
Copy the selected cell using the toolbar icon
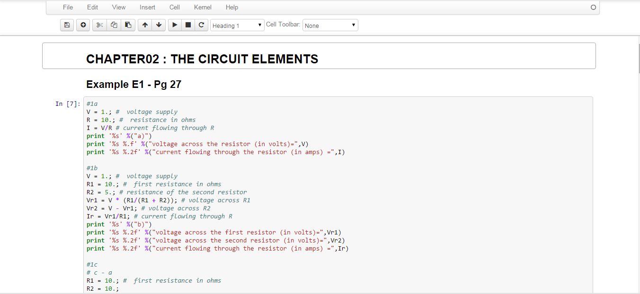[x=114, y=25]
